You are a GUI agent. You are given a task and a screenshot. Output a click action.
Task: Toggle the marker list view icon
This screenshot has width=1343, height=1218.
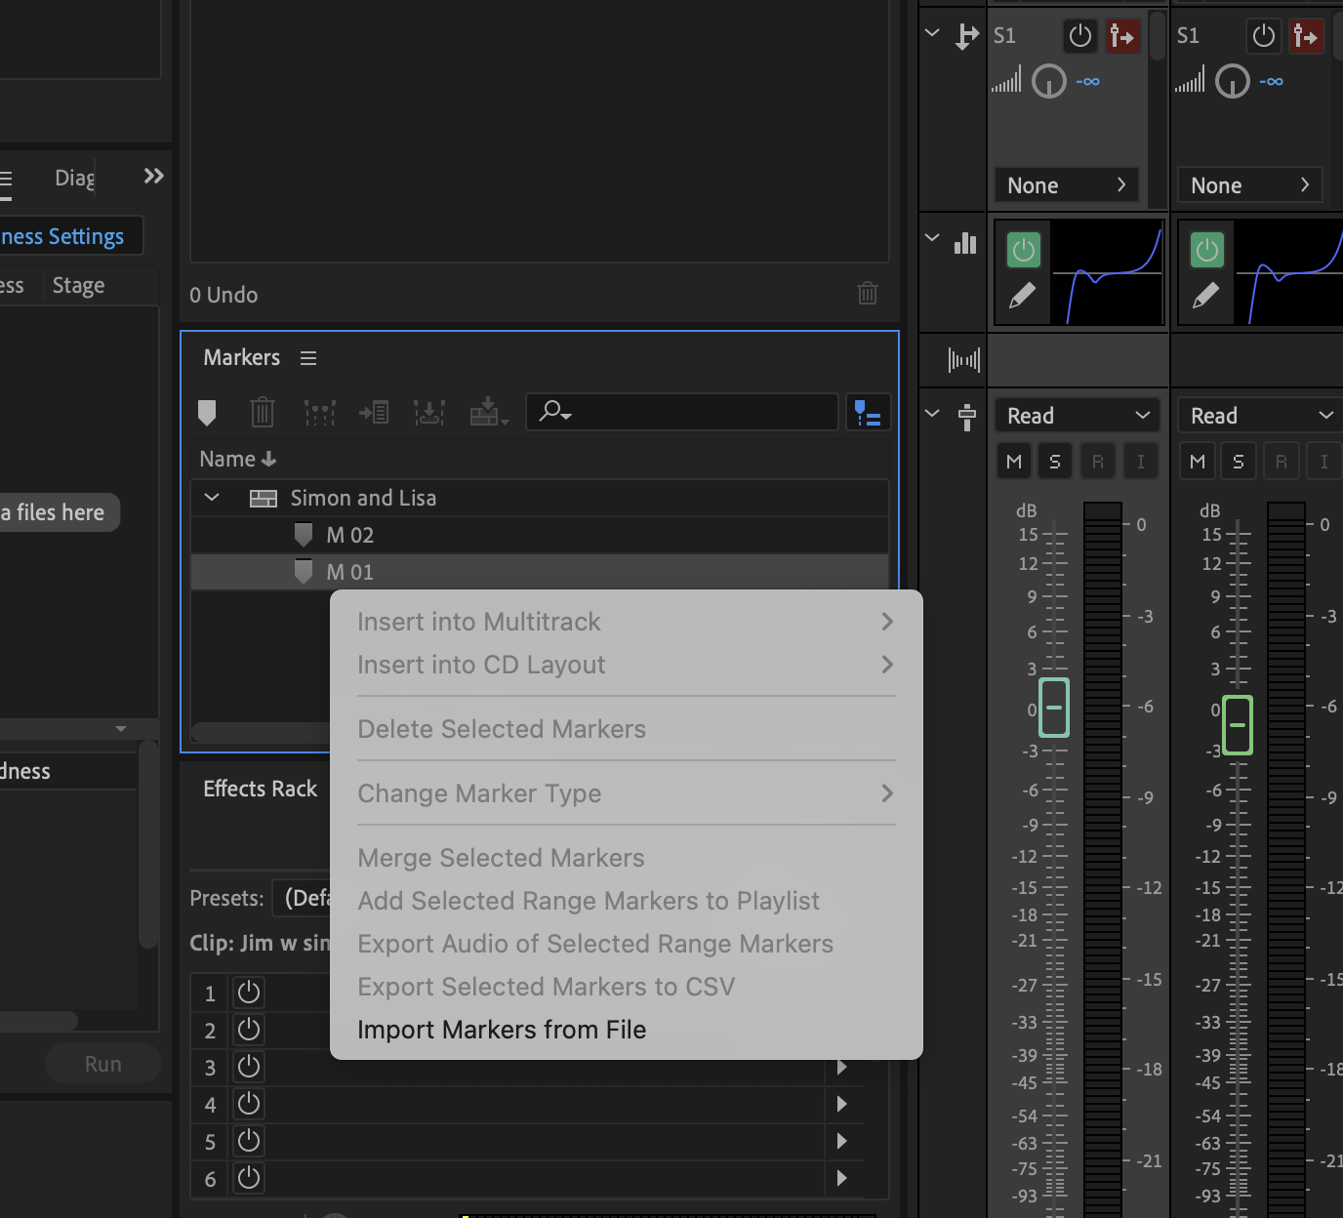[868, 413]
